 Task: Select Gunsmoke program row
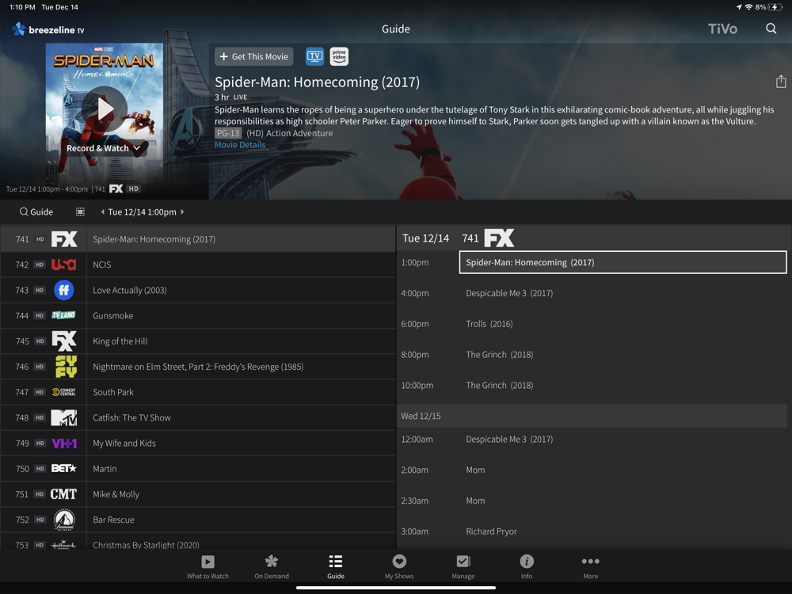(x=241, y=316)
